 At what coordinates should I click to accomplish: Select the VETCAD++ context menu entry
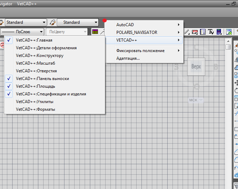tap(144, 40)
